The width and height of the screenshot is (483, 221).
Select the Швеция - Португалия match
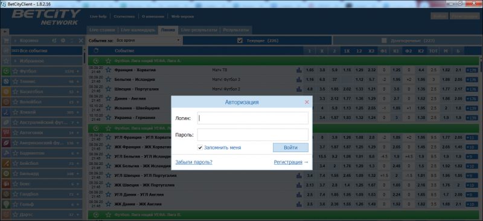click(136, 89)
